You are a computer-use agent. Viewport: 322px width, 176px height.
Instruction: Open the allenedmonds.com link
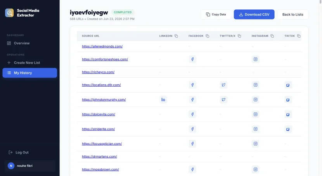tap(102, 46)
